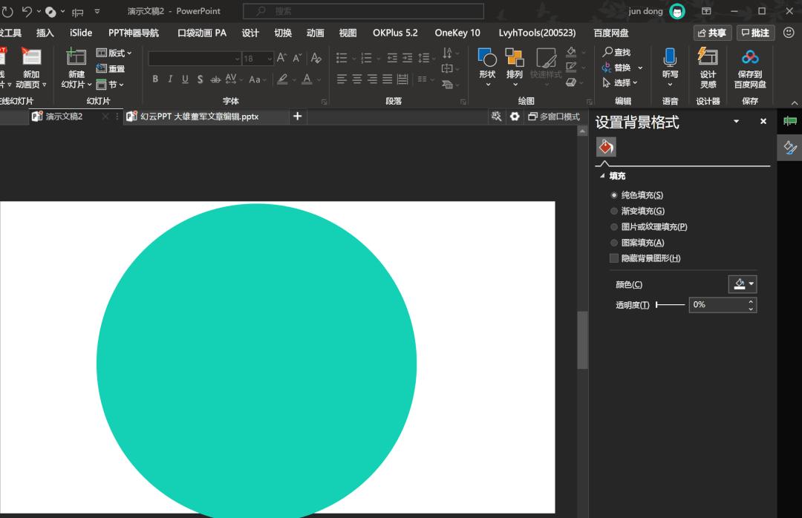This screenshot has width=802, height=518.
Task: Set transparency slider to a new value
Action: tap(672, 304)
